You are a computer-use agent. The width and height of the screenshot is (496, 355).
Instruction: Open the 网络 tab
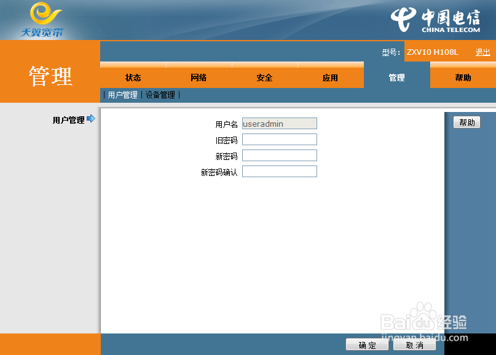coord(199,78)
